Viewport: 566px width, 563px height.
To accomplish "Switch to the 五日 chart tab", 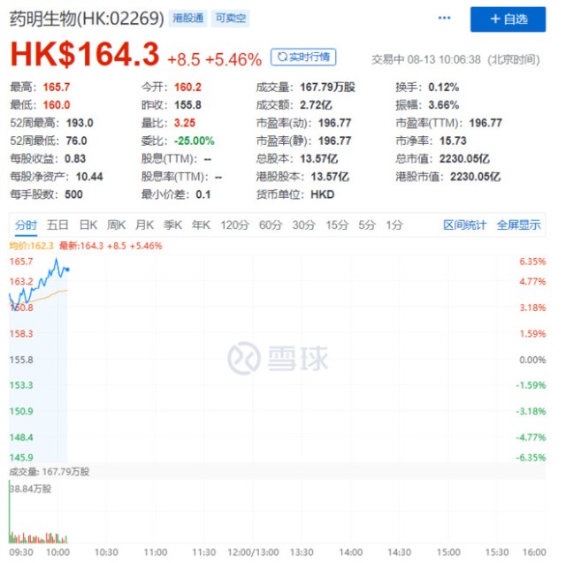I will click(x=57, y=224).
